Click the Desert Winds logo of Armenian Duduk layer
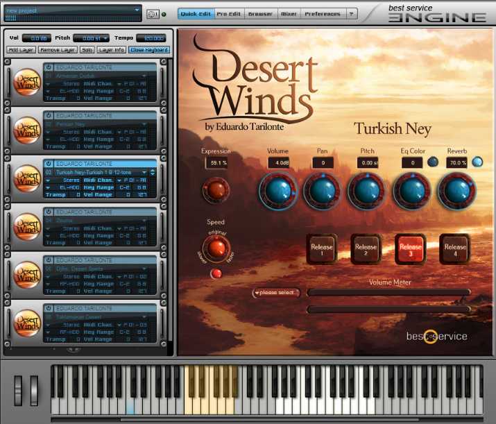 27,83
